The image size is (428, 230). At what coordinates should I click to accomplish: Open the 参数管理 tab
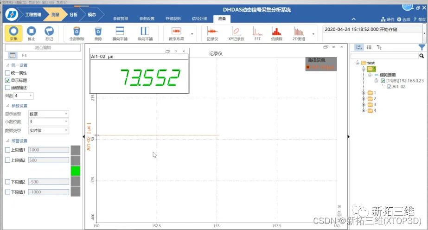click(121, 19)
